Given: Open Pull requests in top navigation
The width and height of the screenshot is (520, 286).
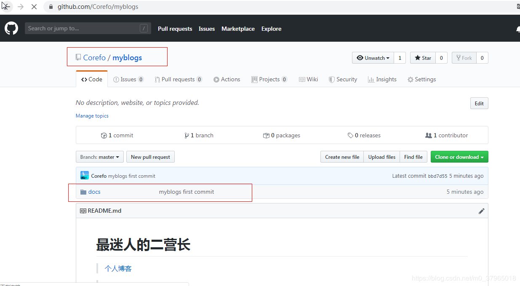Looking at the screenshot, I should click(x=175, y=29).
